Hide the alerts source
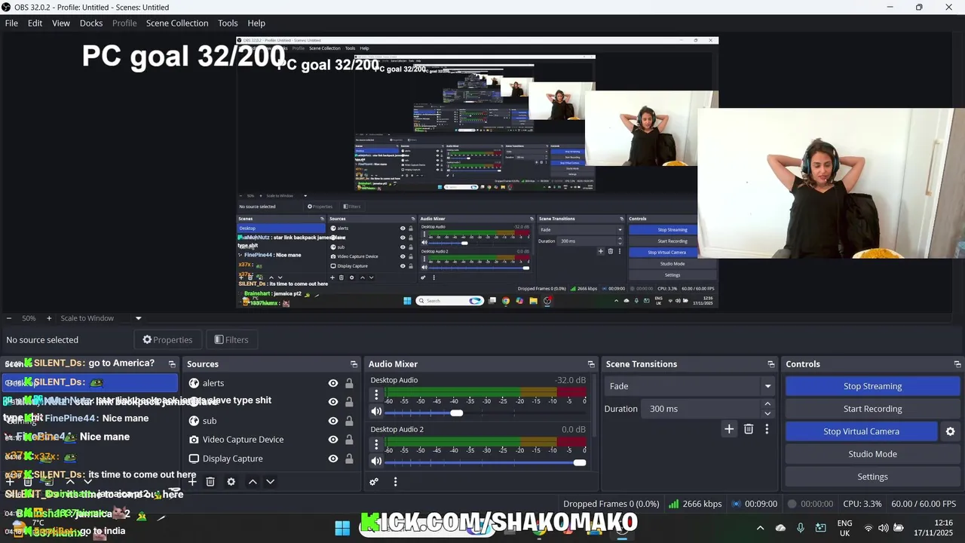Screen dimensions: 965x543 click(x=332, y=383)
